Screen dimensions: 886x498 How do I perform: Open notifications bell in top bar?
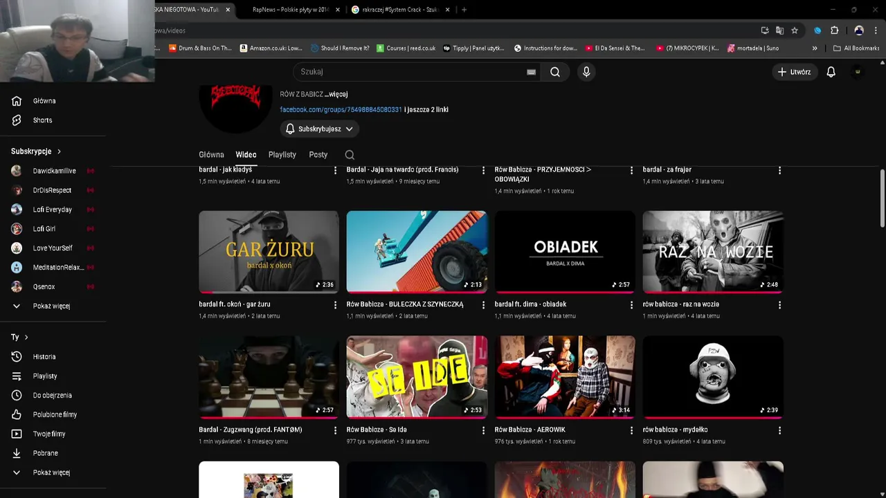831,72
